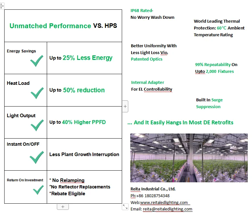
Task: Select the Return On Investment checkmark
Action: tap(38, 190)
